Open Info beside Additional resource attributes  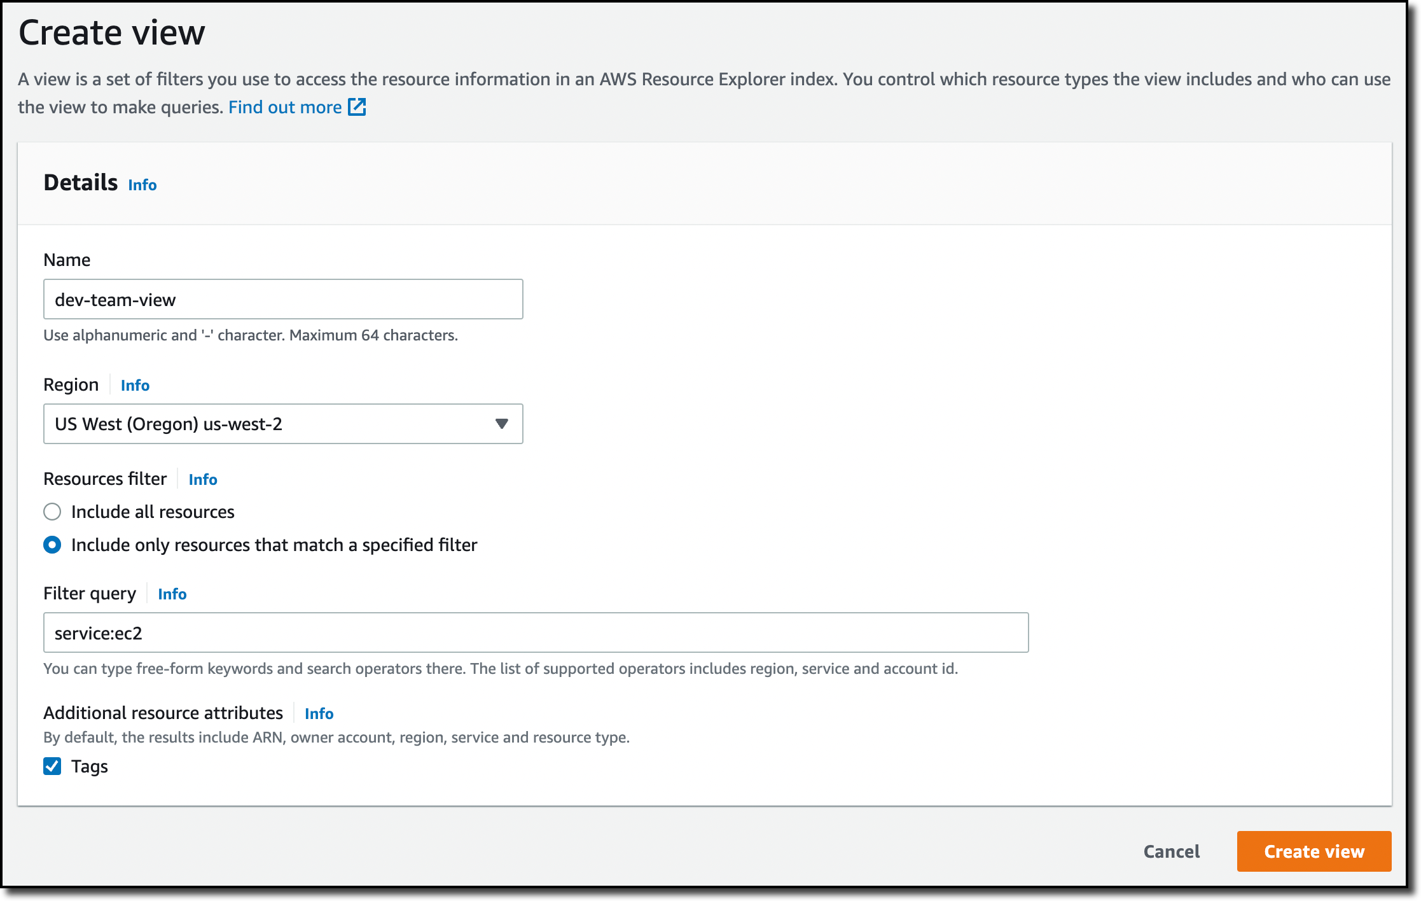tap(319, 713)
